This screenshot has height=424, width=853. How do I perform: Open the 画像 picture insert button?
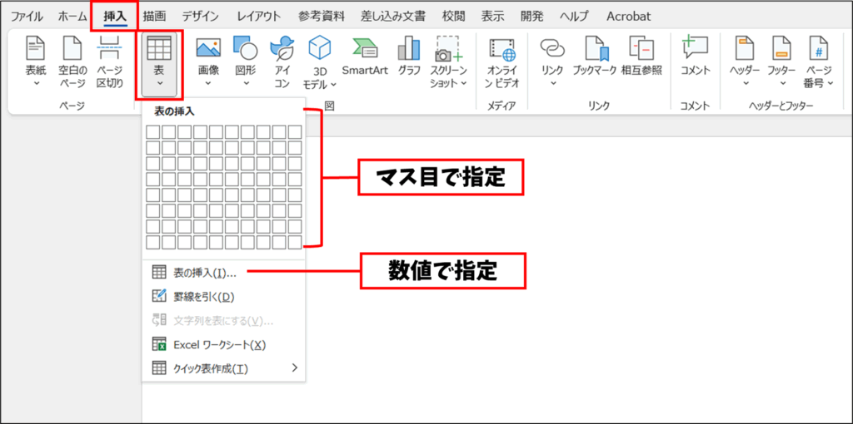[x=207, y=62]
